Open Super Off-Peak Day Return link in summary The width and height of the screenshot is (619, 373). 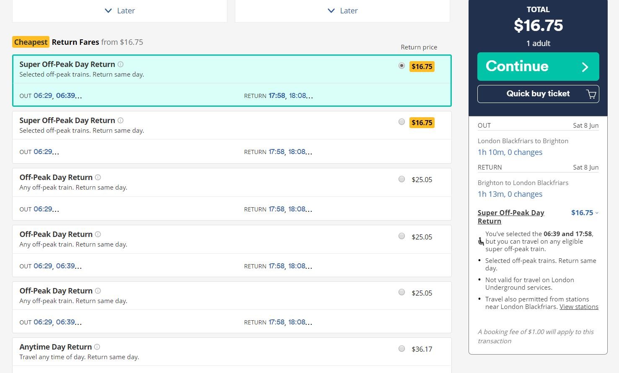pos(510,217)
